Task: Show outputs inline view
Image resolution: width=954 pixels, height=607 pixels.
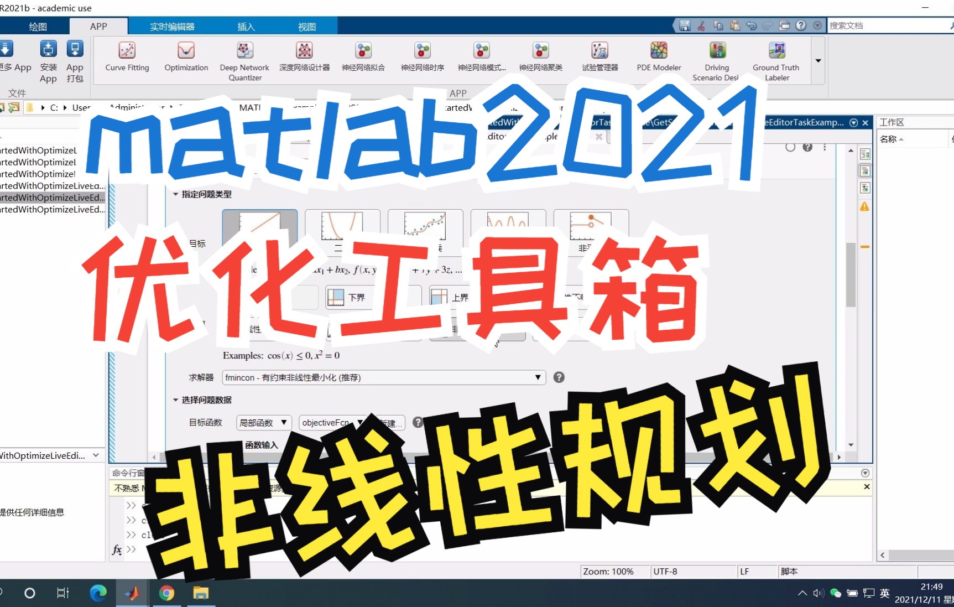Action: [865, 171]
